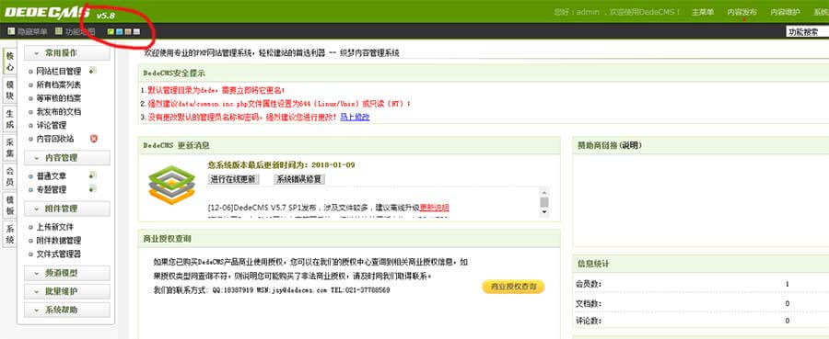Viewport: 829px width, 339px height.
Task: Click the 马上修改 link in security tips
Action: [x=355, y=117]
